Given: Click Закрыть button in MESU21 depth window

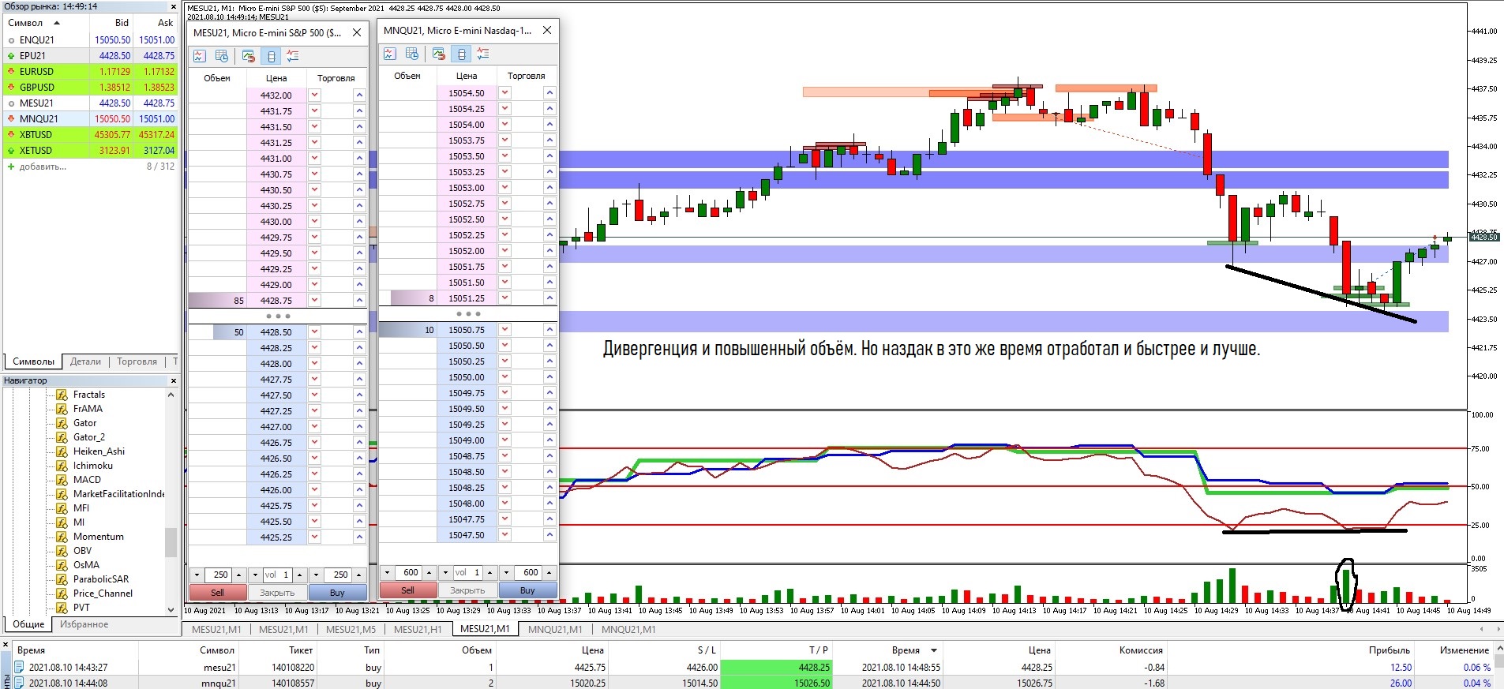Looking at the screenshot, I should coord(277,593).
